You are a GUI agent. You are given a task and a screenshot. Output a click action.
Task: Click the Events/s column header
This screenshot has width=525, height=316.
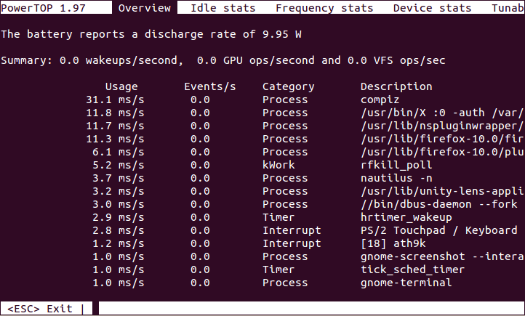pos(209,86)
